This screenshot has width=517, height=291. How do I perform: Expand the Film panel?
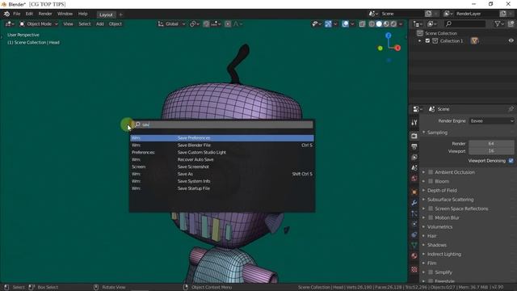point(431,264)
